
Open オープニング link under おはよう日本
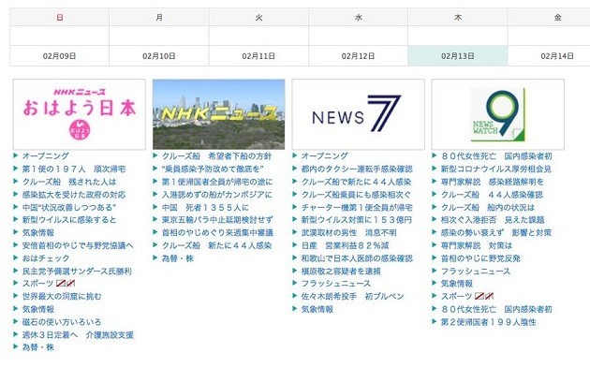pos(46,155)
